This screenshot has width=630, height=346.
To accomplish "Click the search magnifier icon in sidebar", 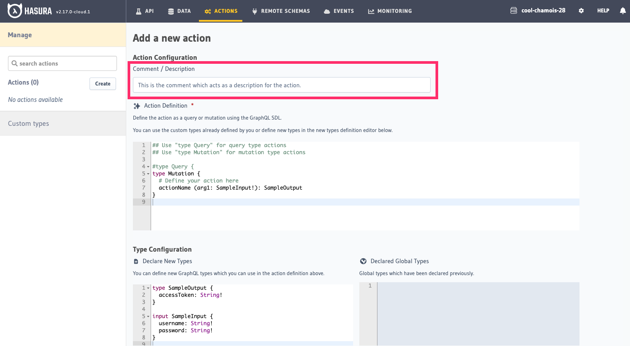I will coord(15,63).
